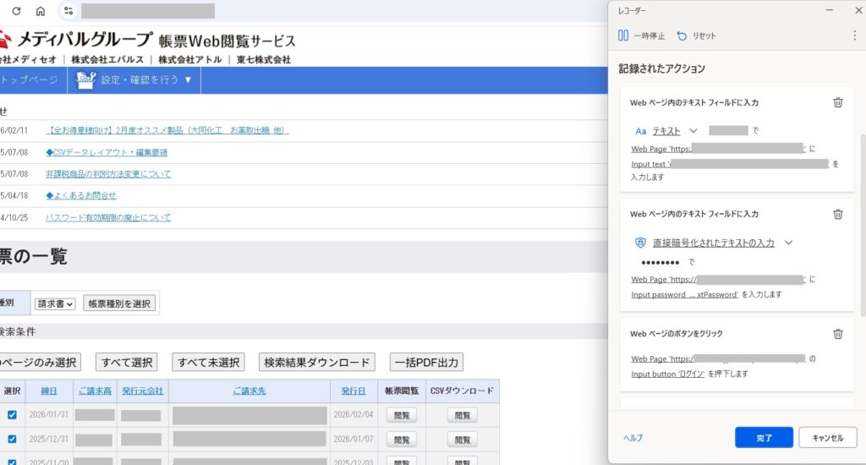Expand the テキスト type dropdown chevron

click(693, 131)
